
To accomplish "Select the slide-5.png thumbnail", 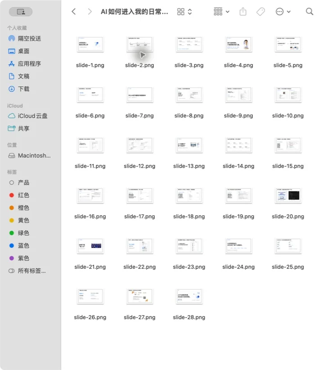I will [x=288, y=44].
